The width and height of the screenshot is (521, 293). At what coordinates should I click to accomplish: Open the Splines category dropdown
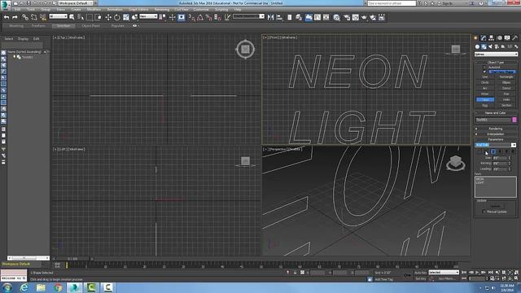point(496,54)
